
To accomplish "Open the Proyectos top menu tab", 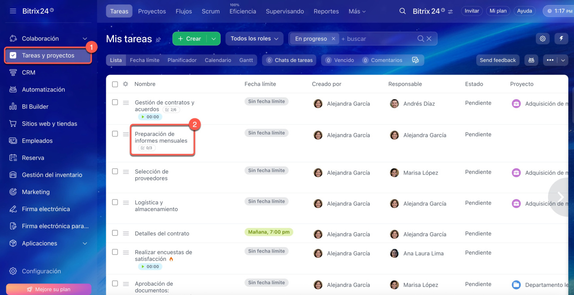I will coord(152,11).
